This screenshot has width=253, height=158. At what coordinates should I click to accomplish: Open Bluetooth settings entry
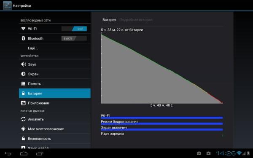click(55, 38)
